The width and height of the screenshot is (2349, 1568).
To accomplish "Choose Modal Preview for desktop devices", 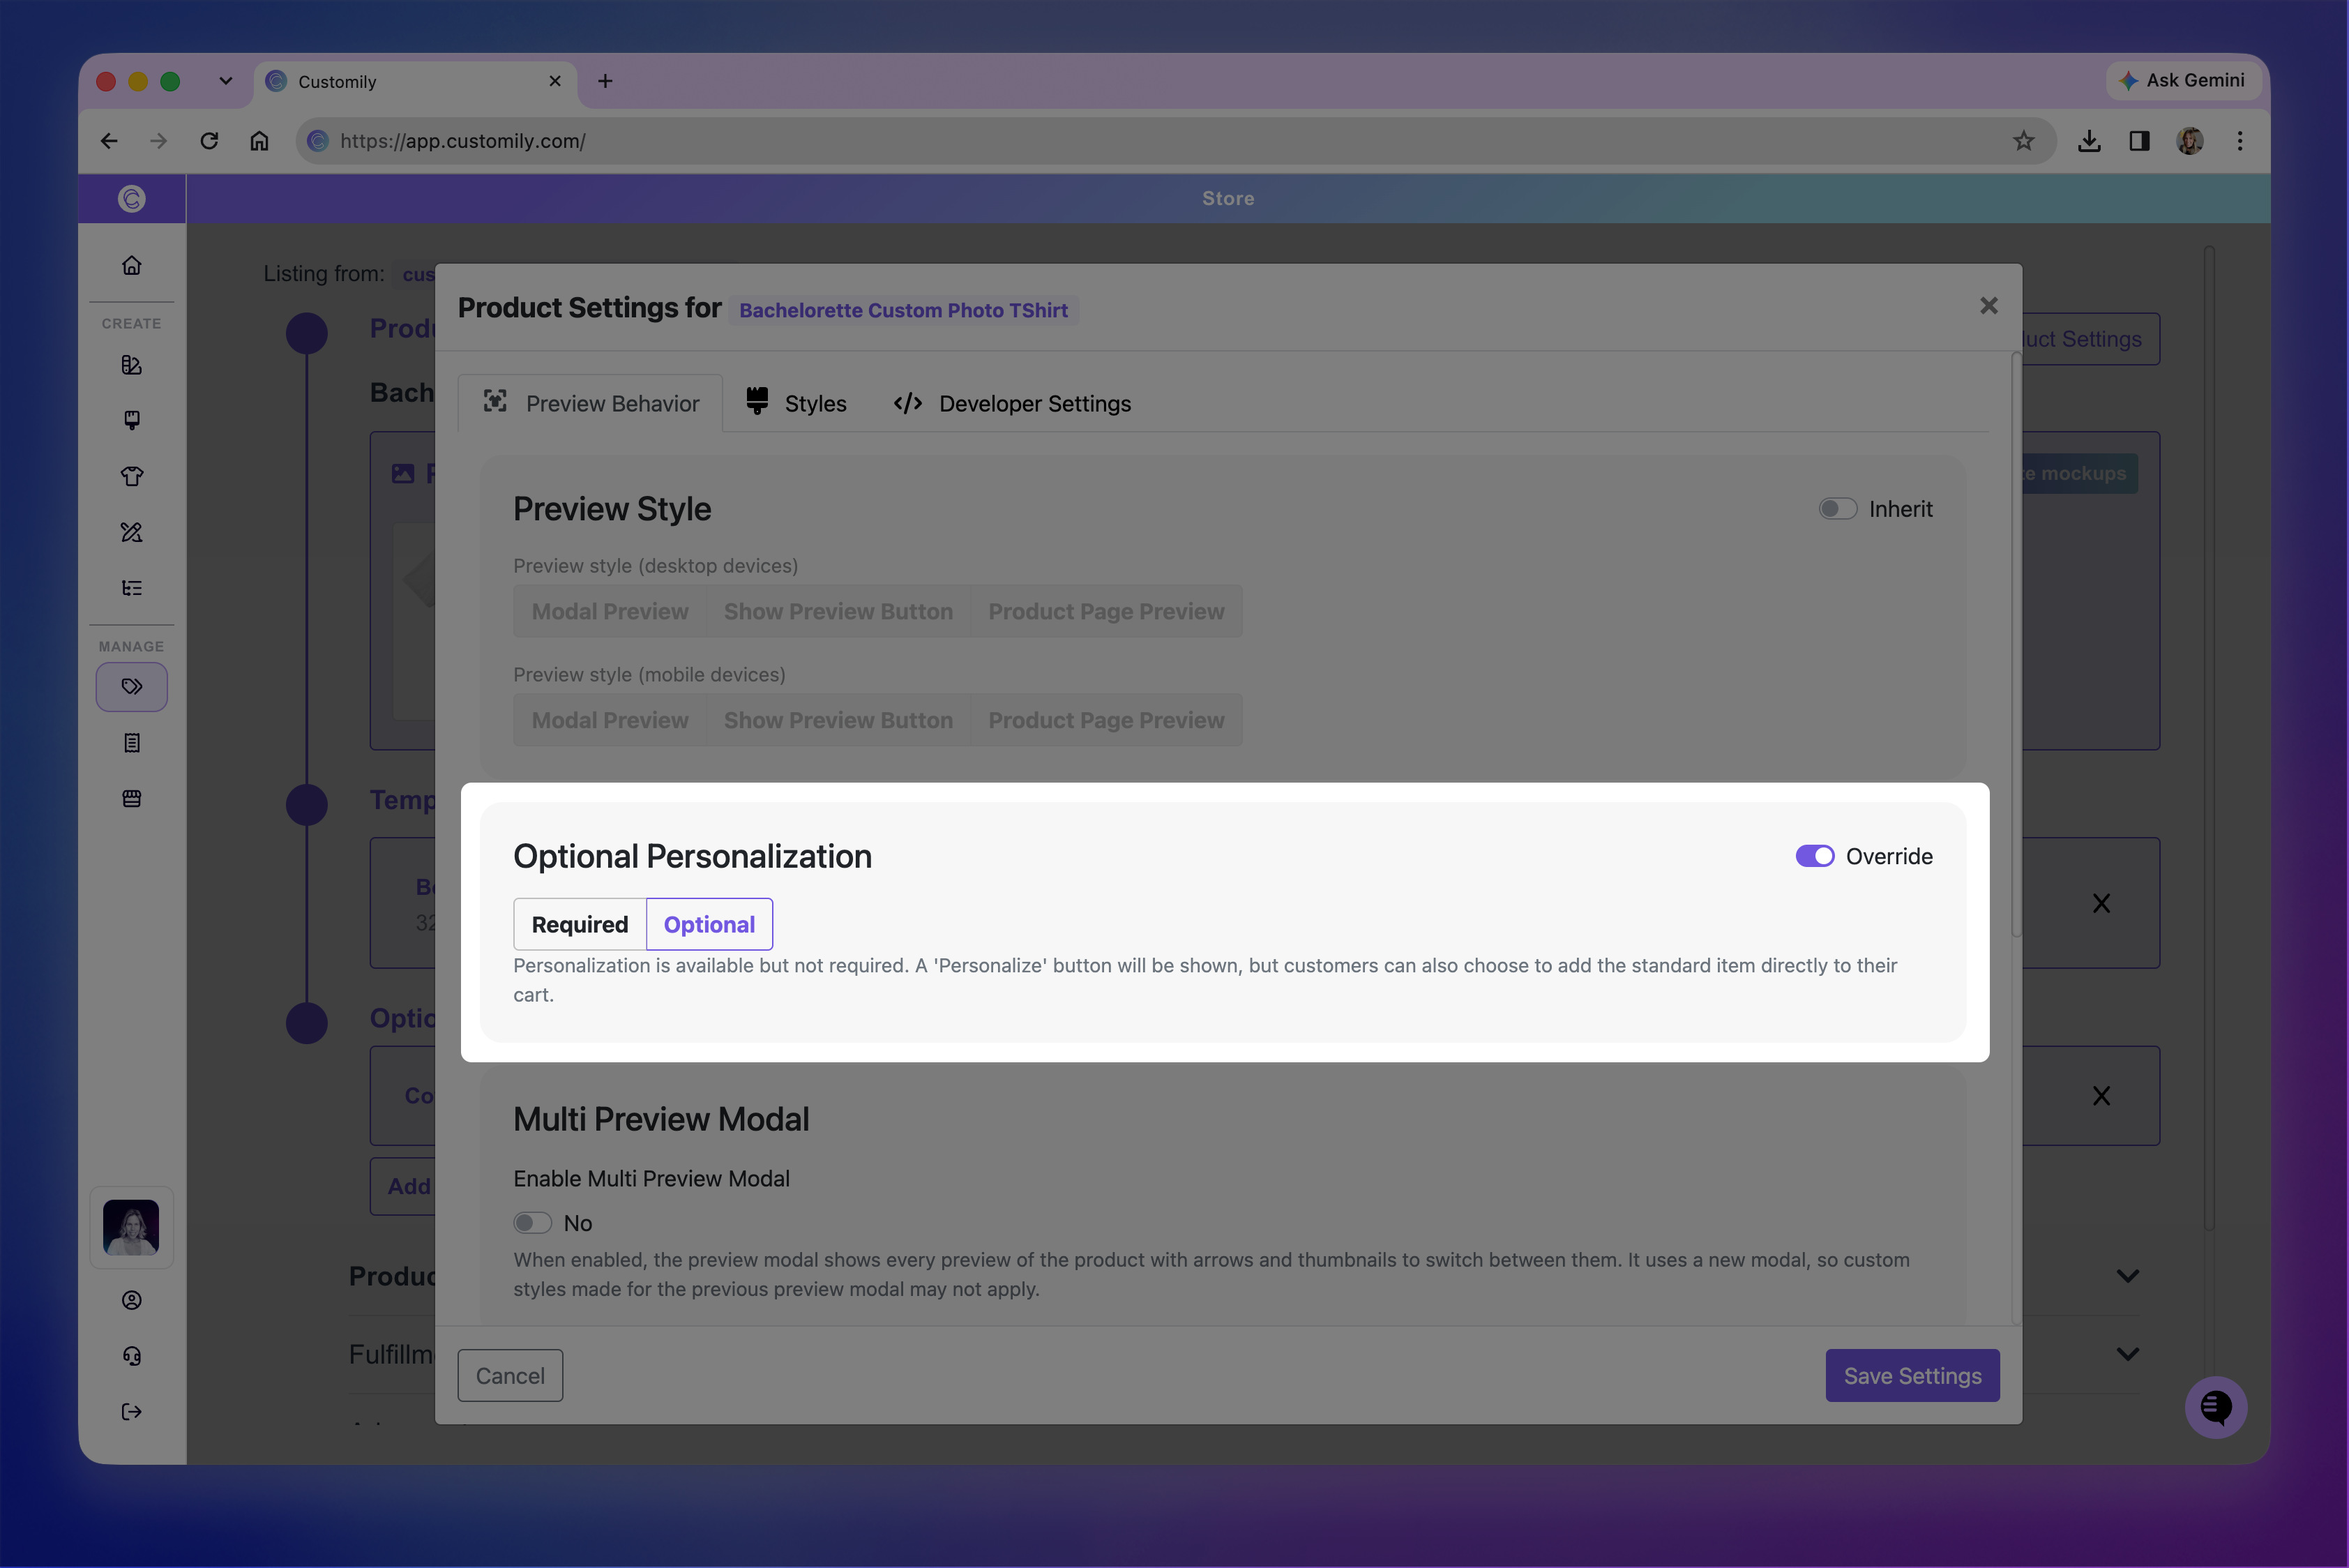I will pos(610,611).
